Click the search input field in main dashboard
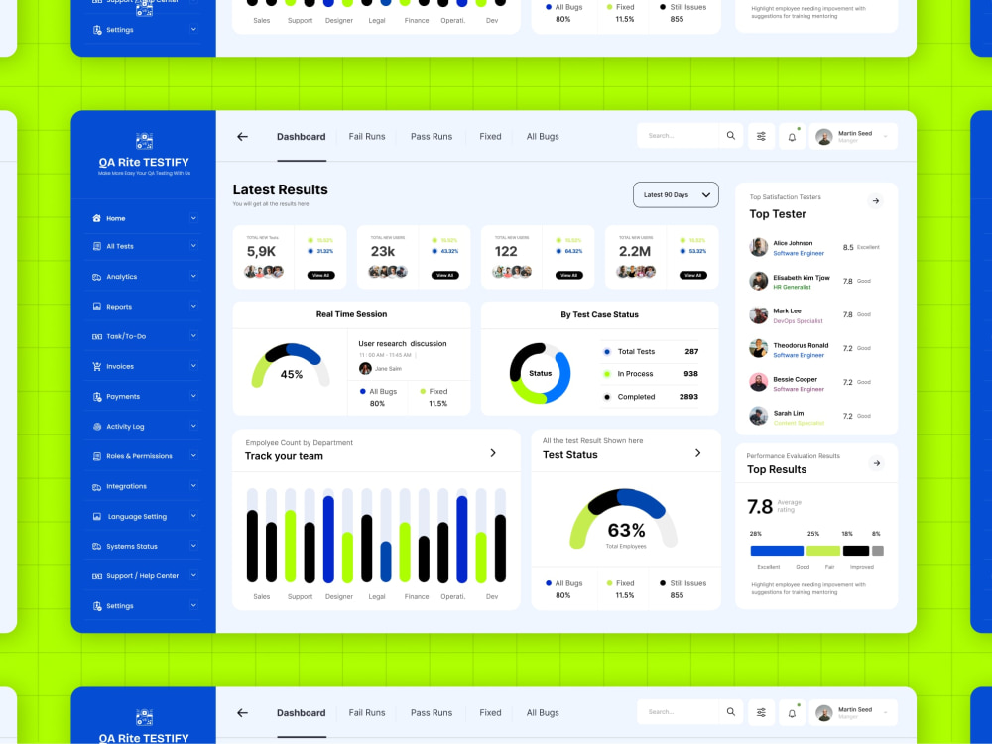 pos(679,136)
